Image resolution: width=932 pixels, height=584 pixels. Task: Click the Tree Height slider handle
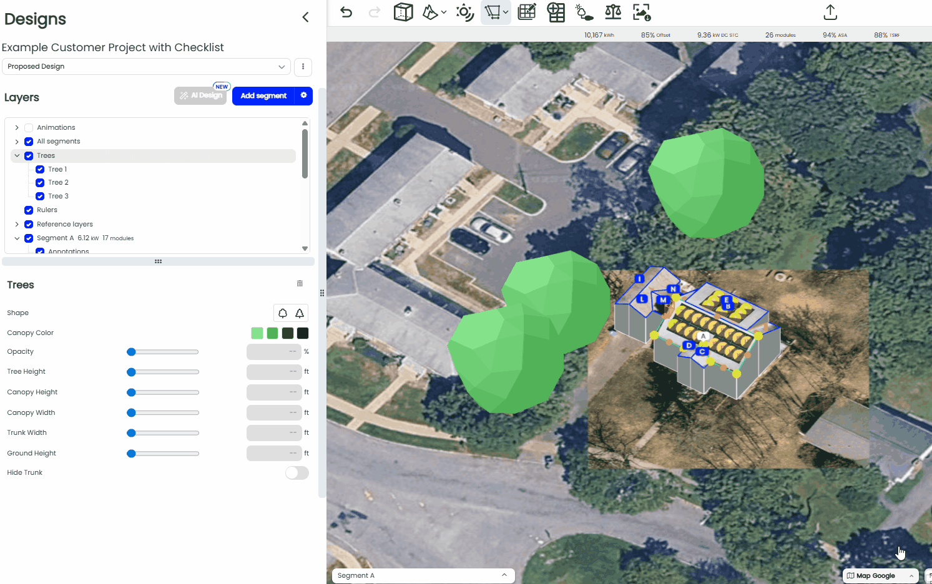[131, 372]
